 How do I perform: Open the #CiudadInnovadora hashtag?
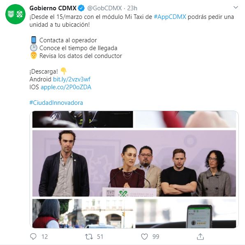[56, 103]
